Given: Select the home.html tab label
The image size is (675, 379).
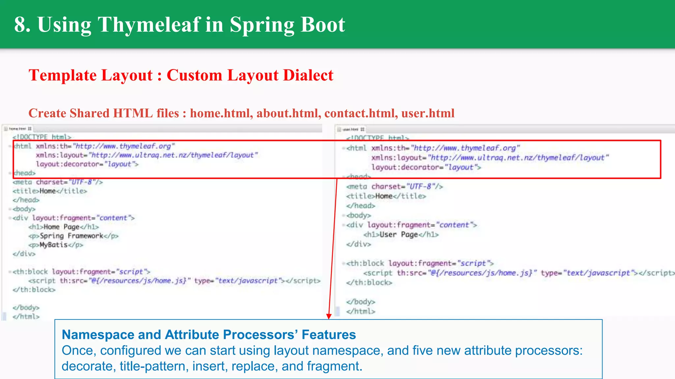Looking at the screenshot, I should pos(17,129).
